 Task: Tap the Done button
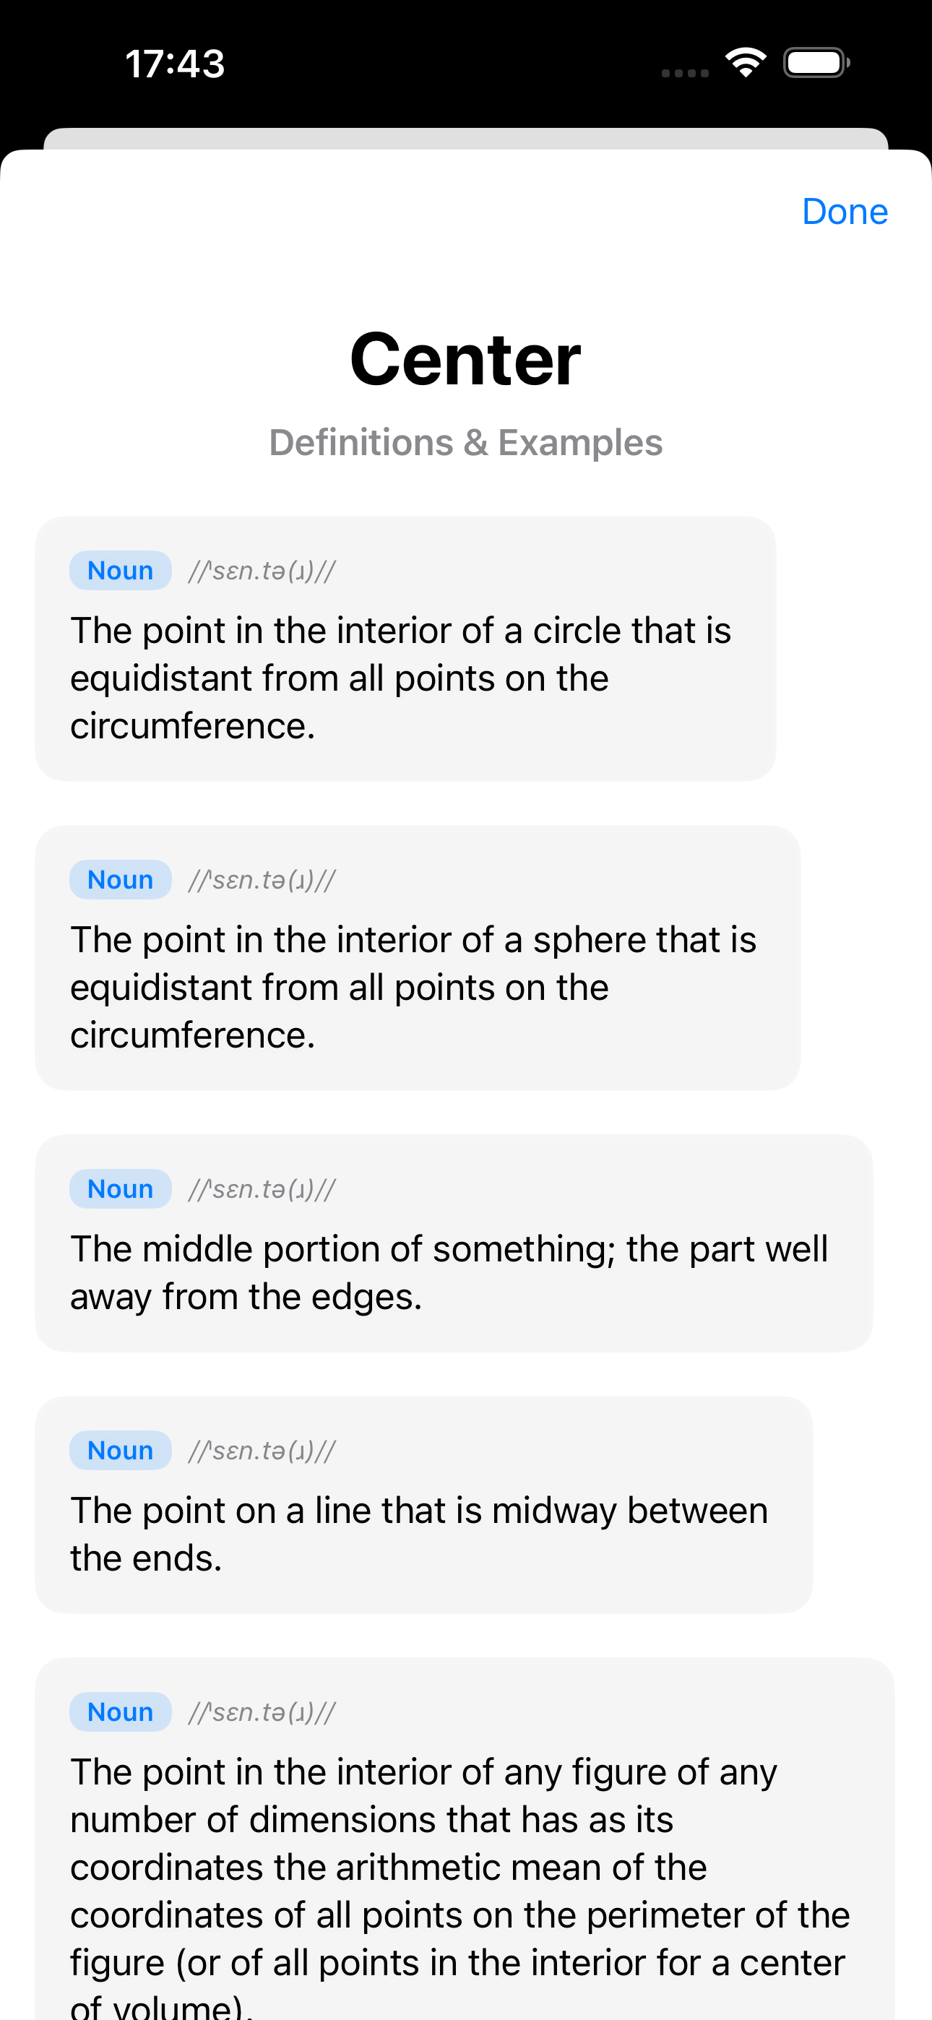pos(844,212)
